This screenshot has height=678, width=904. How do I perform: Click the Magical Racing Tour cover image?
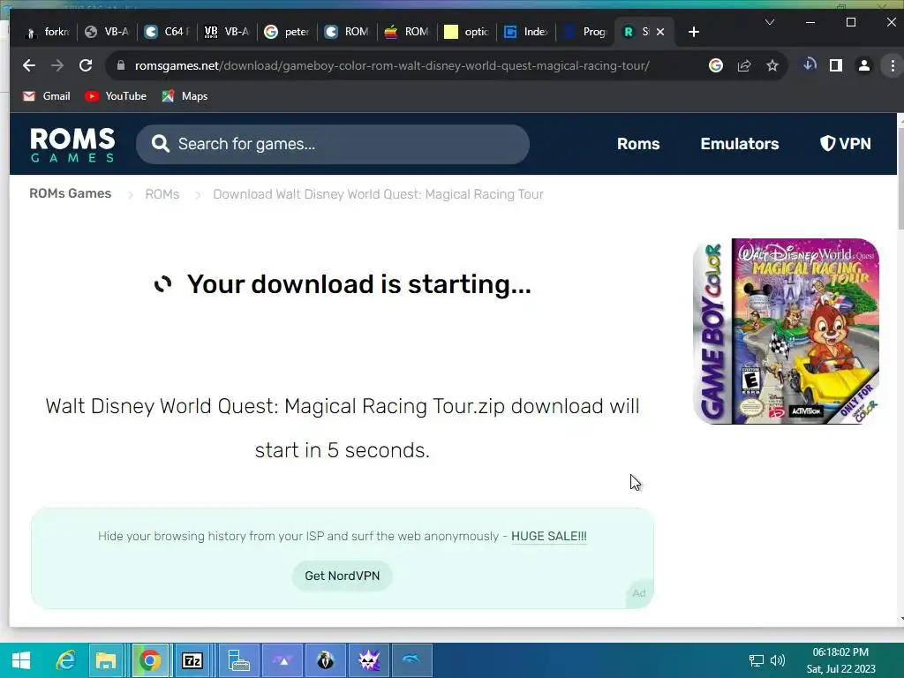click(x=786, y=332)
